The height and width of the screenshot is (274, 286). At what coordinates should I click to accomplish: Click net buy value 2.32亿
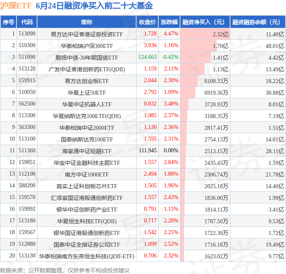pos(220,34)
